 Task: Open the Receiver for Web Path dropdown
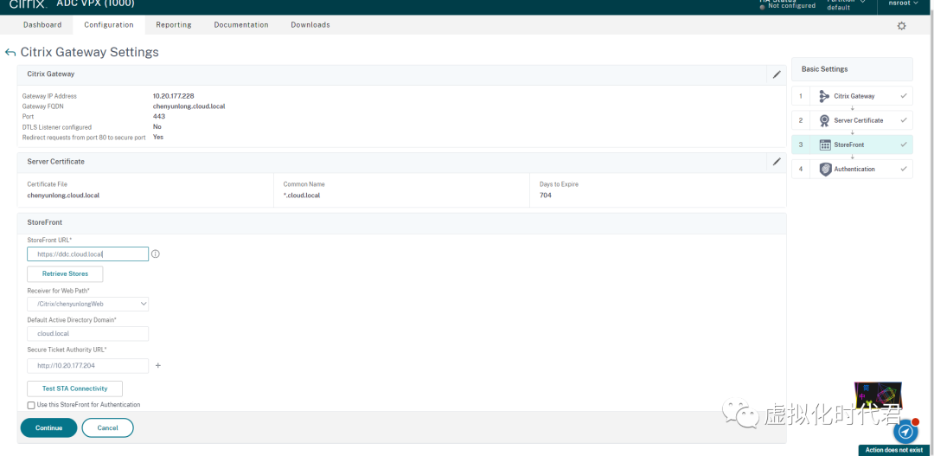(x=87, y=304)
